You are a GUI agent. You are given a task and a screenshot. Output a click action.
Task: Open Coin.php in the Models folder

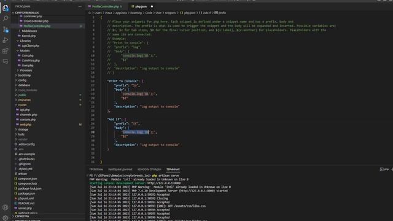[27, 56]
